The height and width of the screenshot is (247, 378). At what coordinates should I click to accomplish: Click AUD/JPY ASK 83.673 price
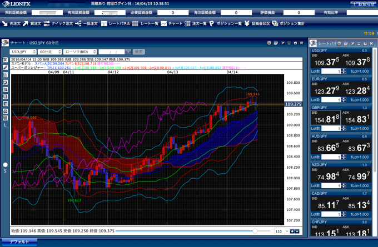tap(356, 147)
